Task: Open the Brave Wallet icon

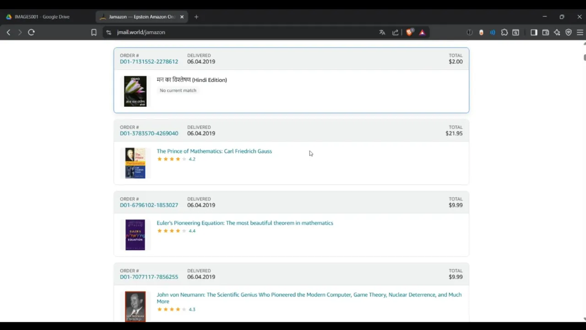Action: click(x=545, y=33)
